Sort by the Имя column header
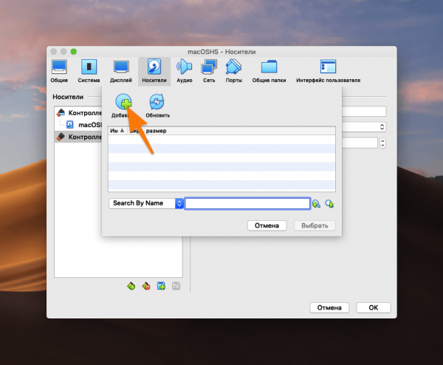The image size is (443, 365). point(117,131)
